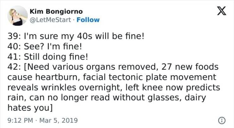Image resolution: width=234 pixels, height=128 pixels.
Task: Click the "40: See? I'm fine!" line
Action: 44,47
